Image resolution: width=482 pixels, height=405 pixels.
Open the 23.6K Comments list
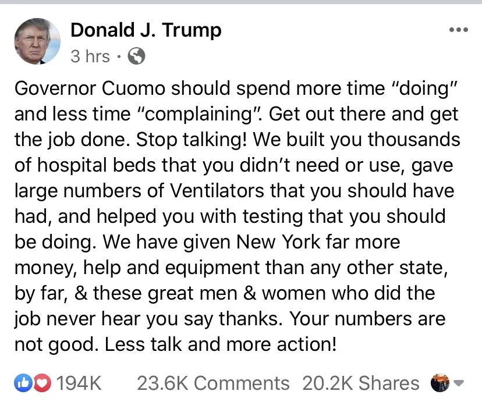213,383
